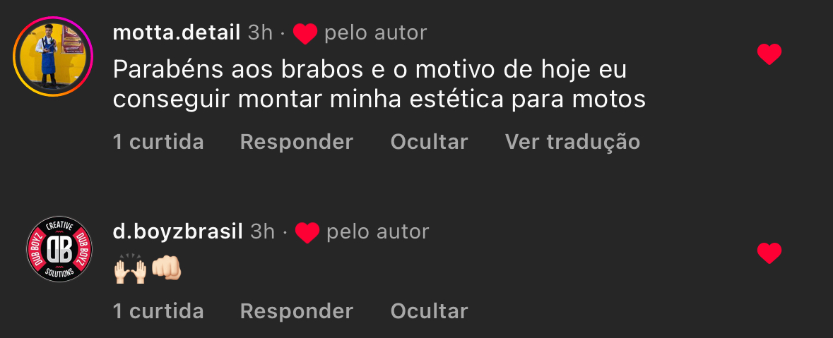Click the author-liked heart beside d.boyzbrasil

point(307,233)
